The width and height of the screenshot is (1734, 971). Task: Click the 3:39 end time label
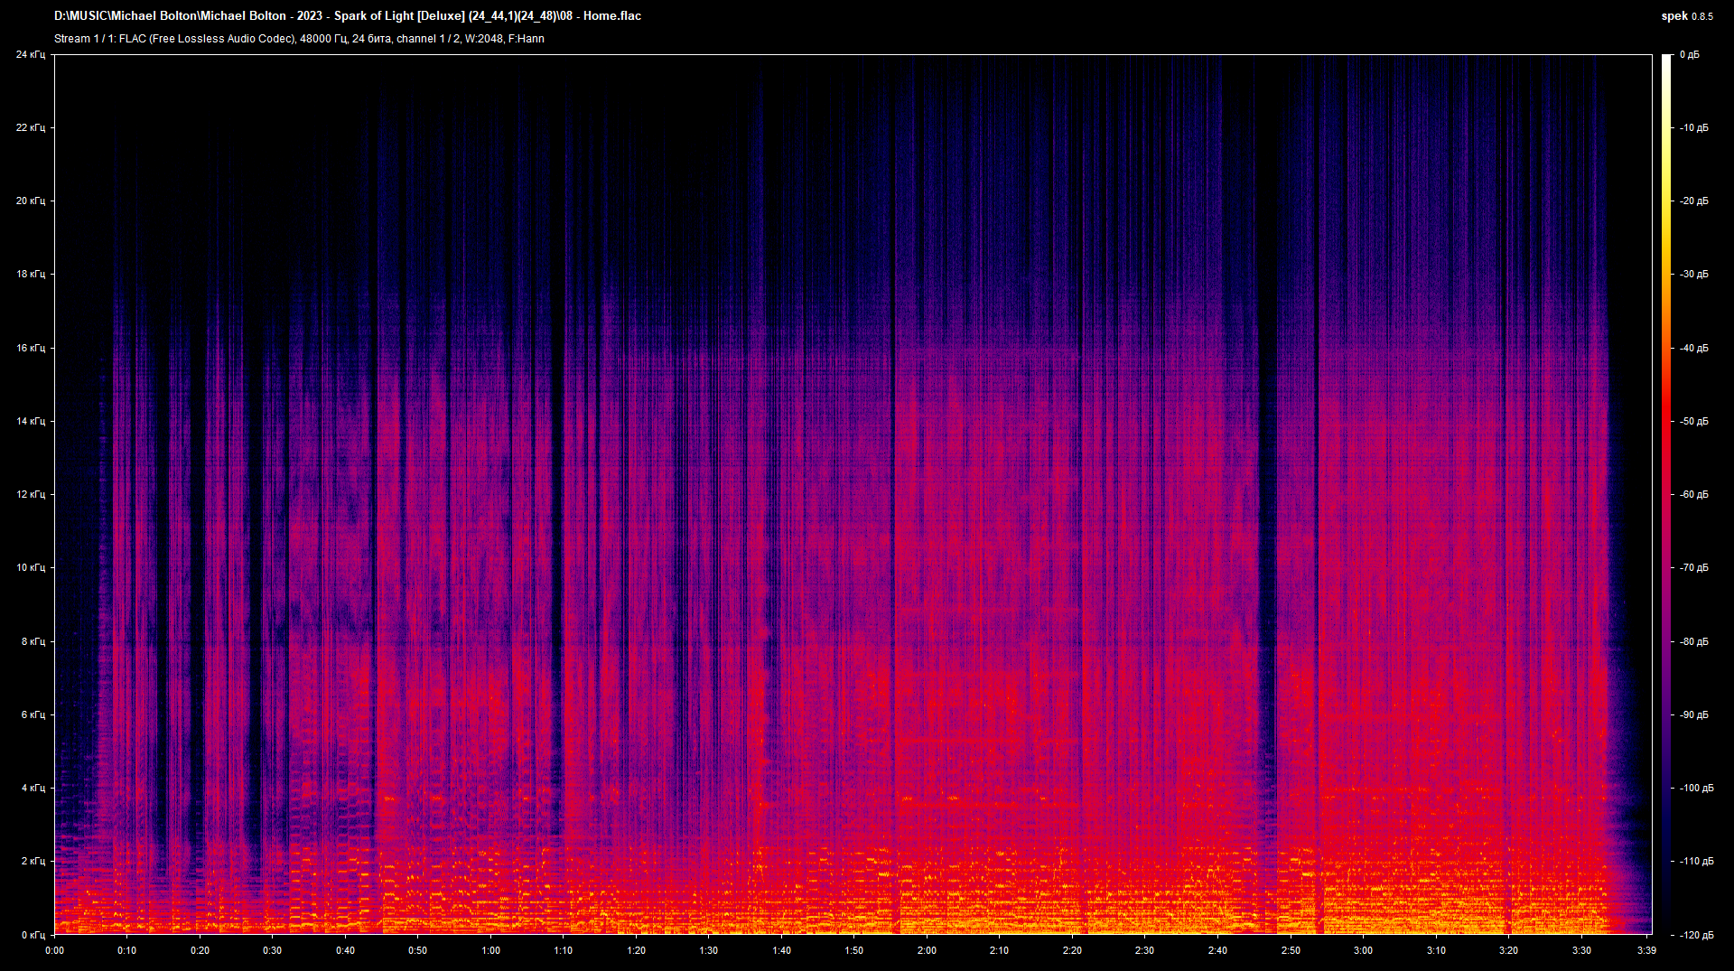1645,950
